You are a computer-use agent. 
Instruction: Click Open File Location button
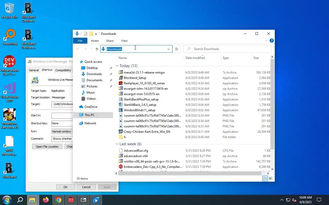[47, 147]
